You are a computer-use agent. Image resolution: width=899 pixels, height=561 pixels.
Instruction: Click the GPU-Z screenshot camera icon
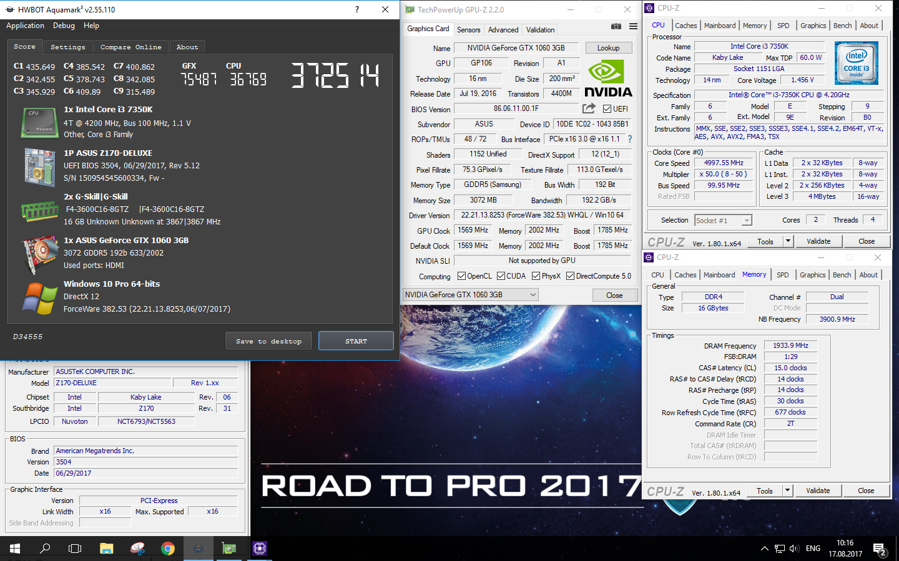(616, 26)
